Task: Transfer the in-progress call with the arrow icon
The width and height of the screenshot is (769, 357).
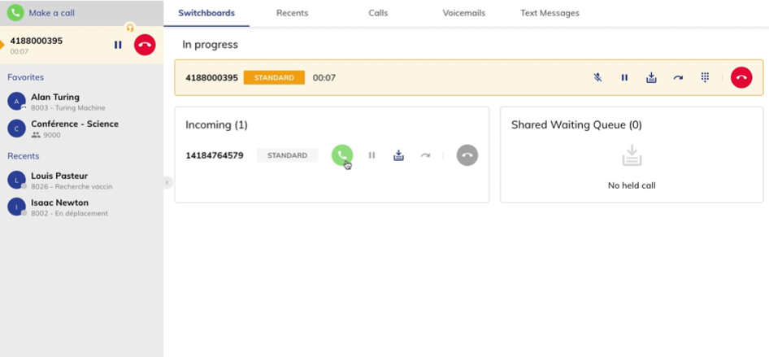Action: click(x=678, y=77)
